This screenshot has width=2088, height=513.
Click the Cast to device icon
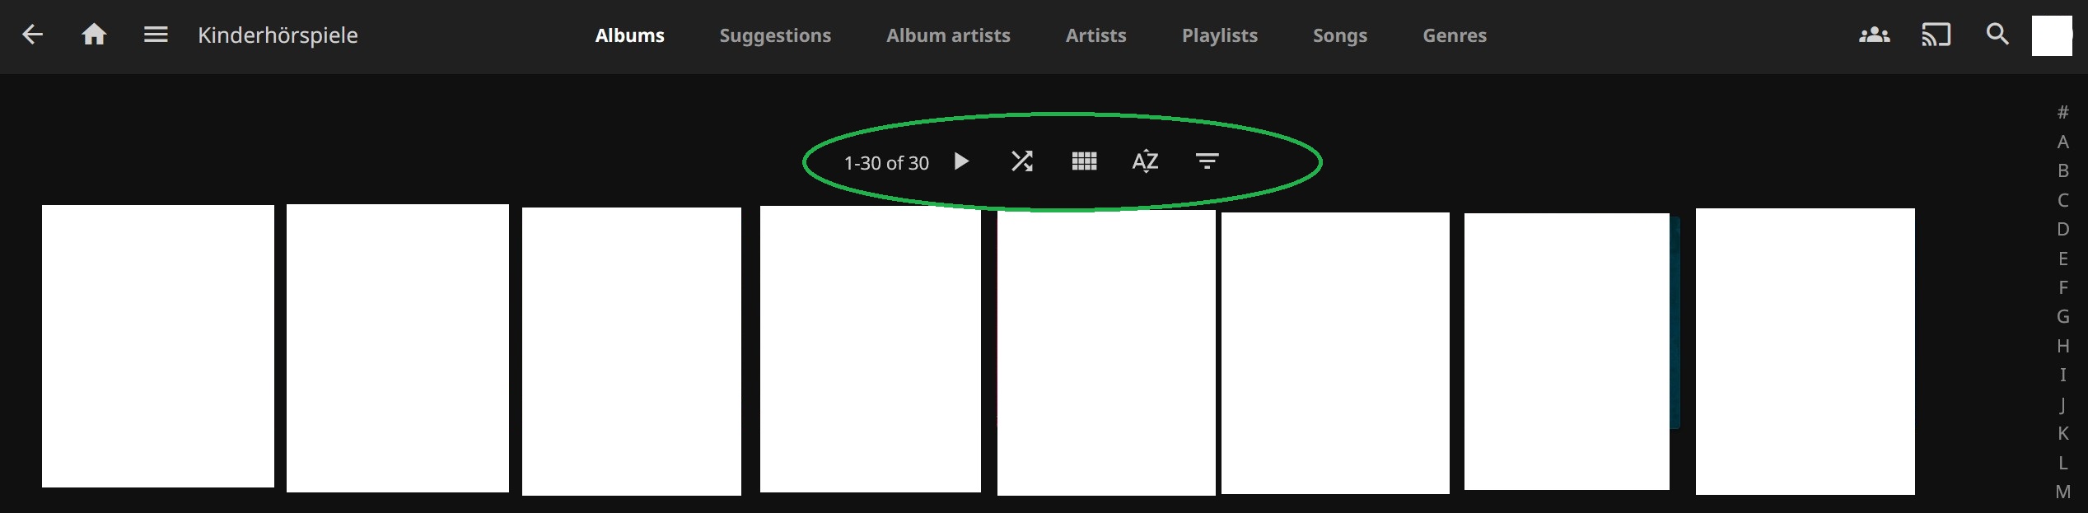pyautogui.click(x=1936, y=35)
